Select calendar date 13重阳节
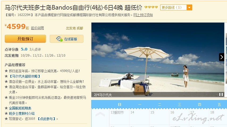 coord(119,117)
